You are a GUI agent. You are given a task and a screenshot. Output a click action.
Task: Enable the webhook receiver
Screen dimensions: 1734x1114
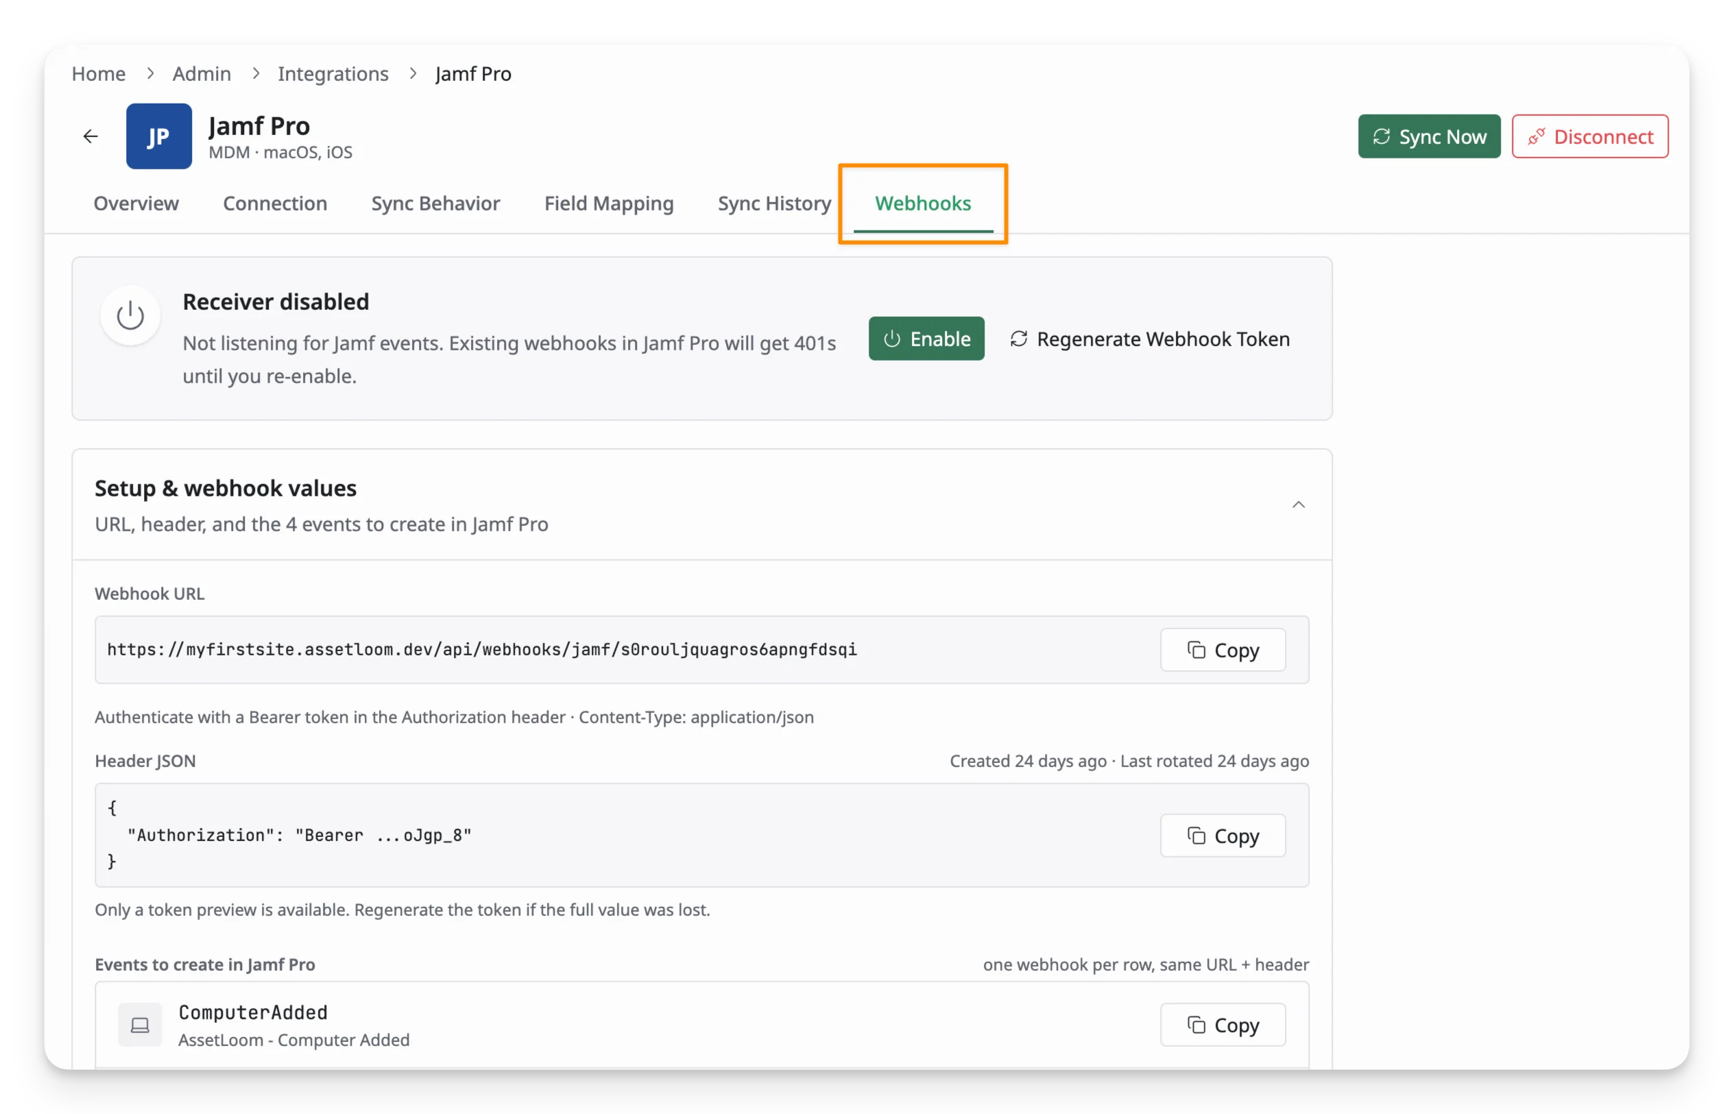[x=926, y=338]
